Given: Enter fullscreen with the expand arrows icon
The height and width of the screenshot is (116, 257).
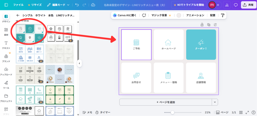Looking at the screenshot, I should (247, 112).
